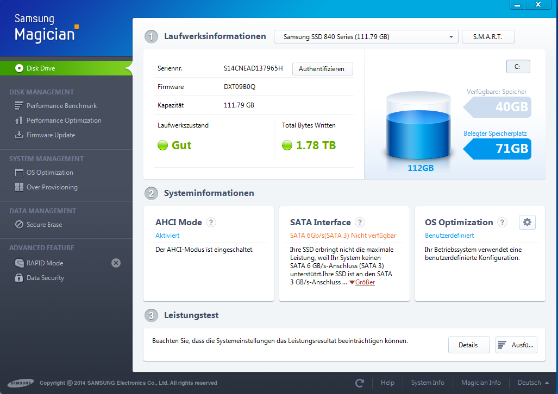Click the Secure Erase prohibition icon
The width and height of the screenshot is (558, 394).
(19, 224)
